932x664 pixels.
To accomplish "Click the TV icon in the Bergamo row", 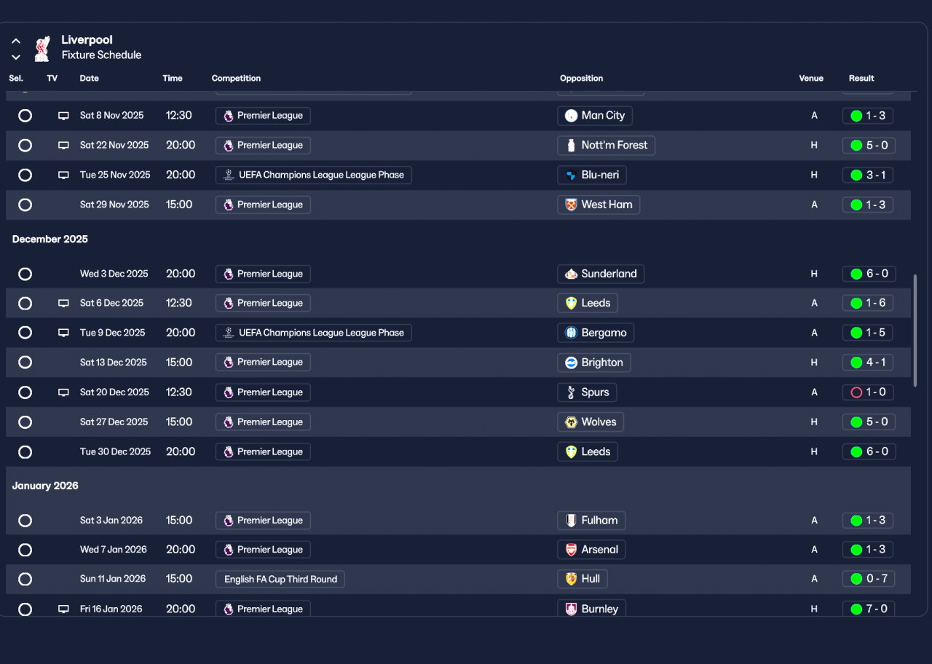I will pyautogui.click(x=63, y=333).
